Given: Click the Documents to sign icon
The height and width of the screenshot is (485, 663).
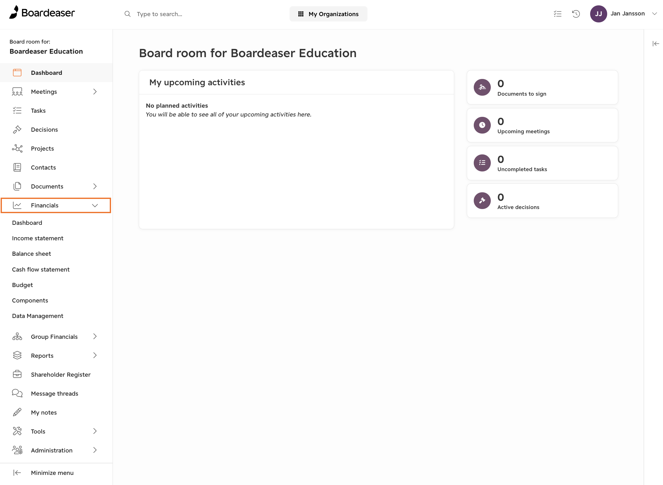Looking at the screenshot, I should click(x=482, y=87).
